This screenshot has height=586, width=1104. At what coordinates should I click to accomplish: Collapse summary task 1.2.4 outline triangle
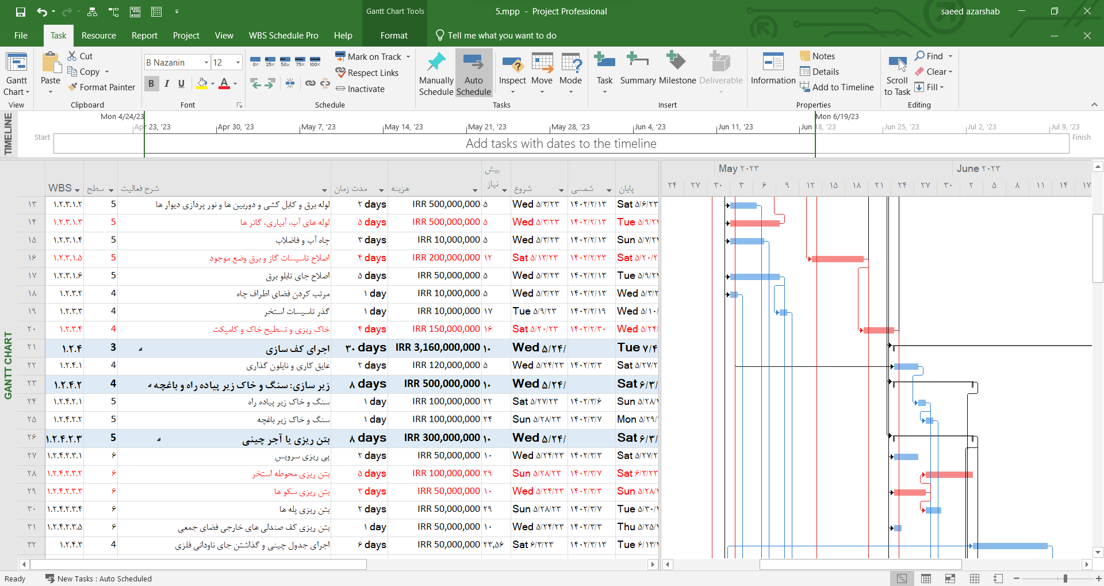click(x=140, y=348)
